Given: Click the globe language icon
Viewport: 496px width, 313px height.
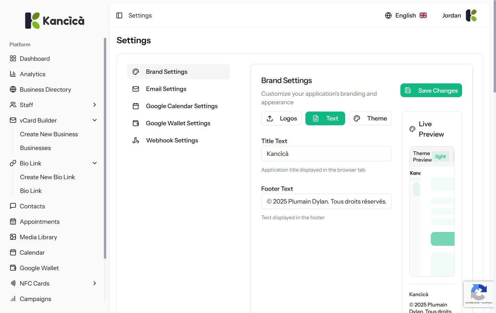Looking at the screenshot, I should click(388, 15).
